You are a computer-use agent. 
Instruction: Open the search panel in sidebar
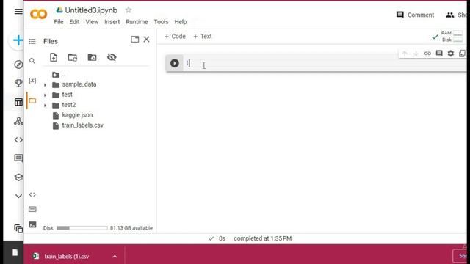[32, 61]
